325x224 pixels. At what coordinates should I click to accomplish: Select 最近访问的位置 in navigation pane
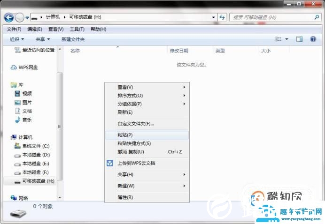35,50
